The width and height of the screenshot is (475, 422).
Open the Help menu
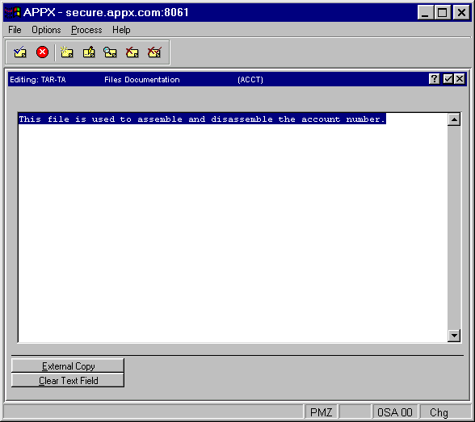[121, 30]
